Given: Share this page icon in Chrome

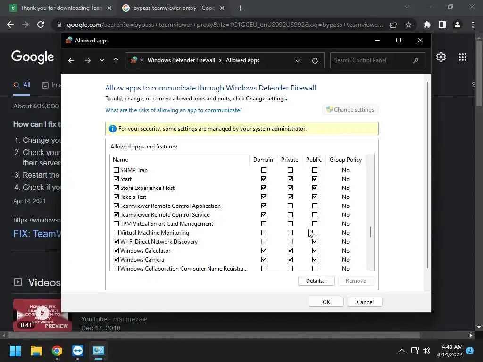Looking at the screenshot, I should [393, 25].
